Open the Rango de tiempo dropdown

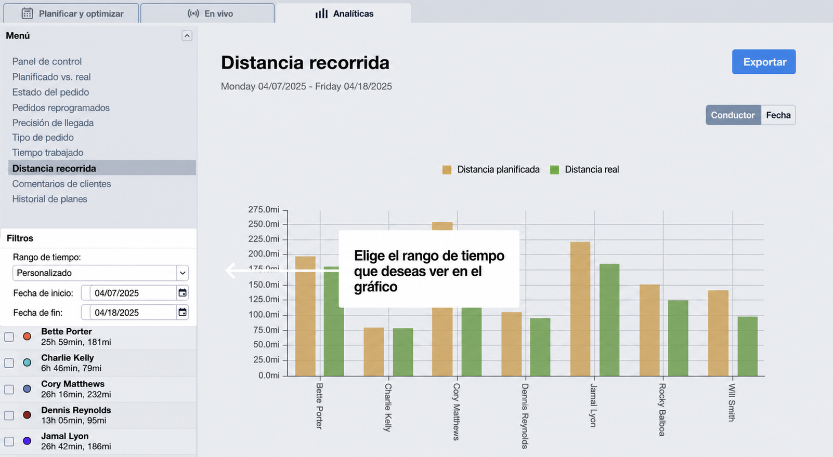pos(100,273)
